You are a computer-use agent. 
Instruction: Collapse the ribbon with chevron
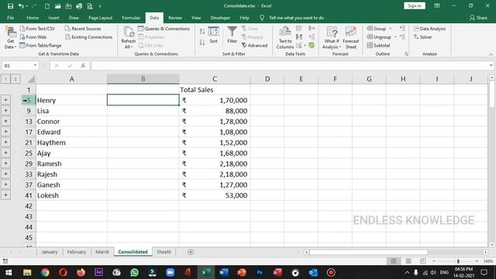pyautogui.click(x=491, y=54)
